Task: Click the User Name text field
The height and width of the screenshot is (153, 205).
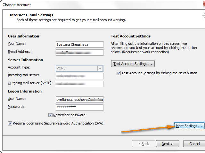Action: (79, 100)
